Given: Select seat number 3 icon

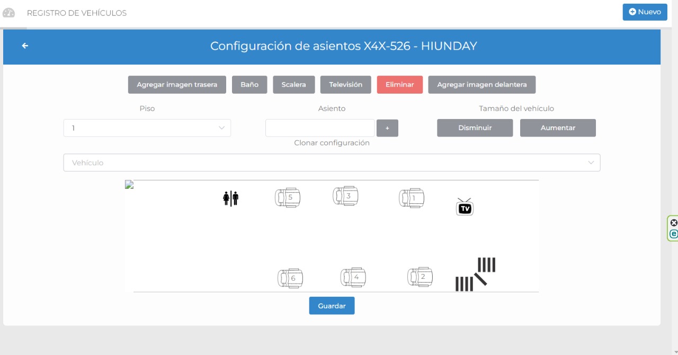Looking at the screenshot, I should [345, 196].
